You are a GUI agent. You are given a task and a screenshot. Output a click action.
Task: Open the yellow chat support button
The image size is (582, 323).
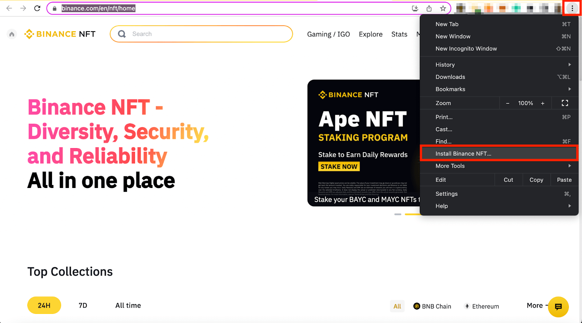tap(558, 307)
